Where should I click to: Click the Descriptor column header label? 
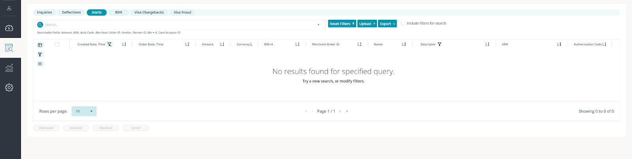(428, 44)
